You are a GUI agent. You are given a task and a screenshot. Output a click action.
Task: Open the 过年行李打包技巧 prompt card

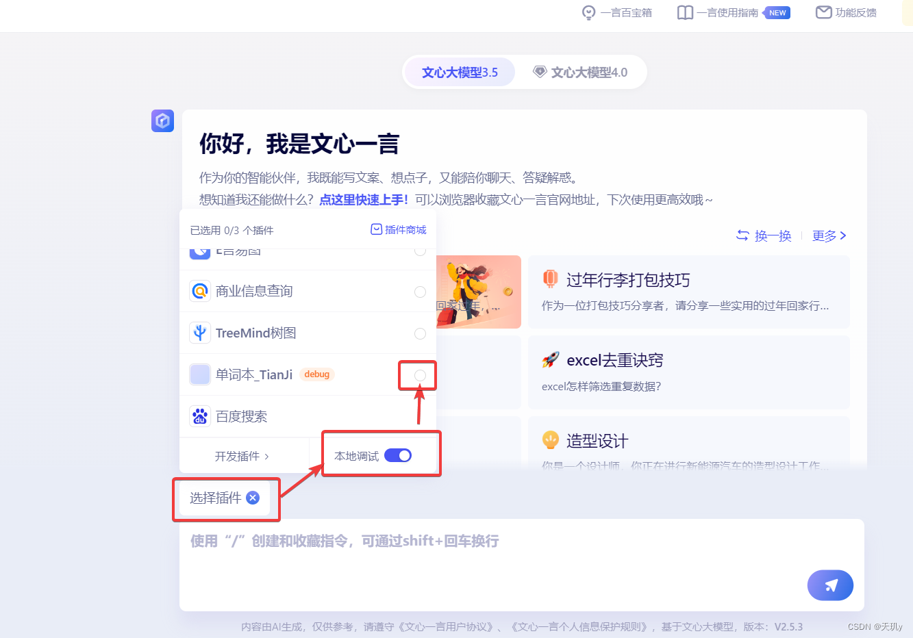(689, 292)
